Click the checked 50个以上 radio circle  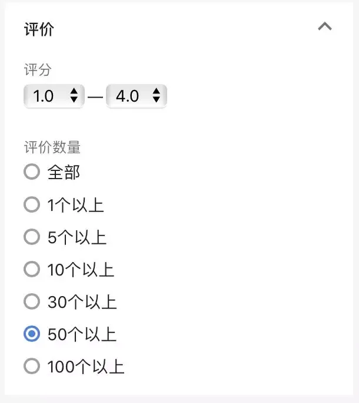[x=32, y=334]
